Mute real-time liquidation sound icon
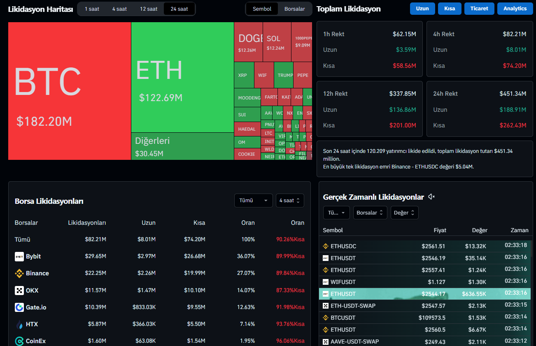The image size is (536, 346). [431, 197]
